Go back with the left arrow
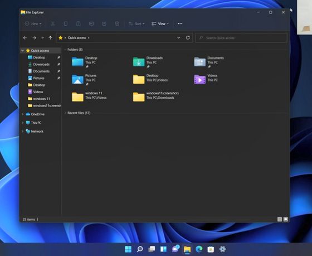This screenshot has width=312, height=256. [x=25, y=38]
